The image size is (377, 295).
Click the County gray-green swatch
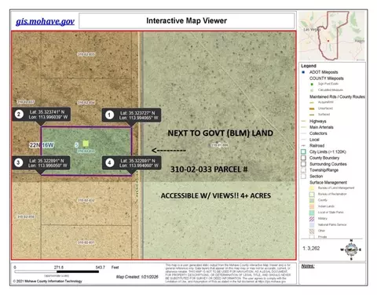[x=312, y=200]
